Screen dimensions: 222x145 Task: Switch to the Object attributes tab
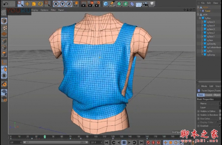[217, 95]
